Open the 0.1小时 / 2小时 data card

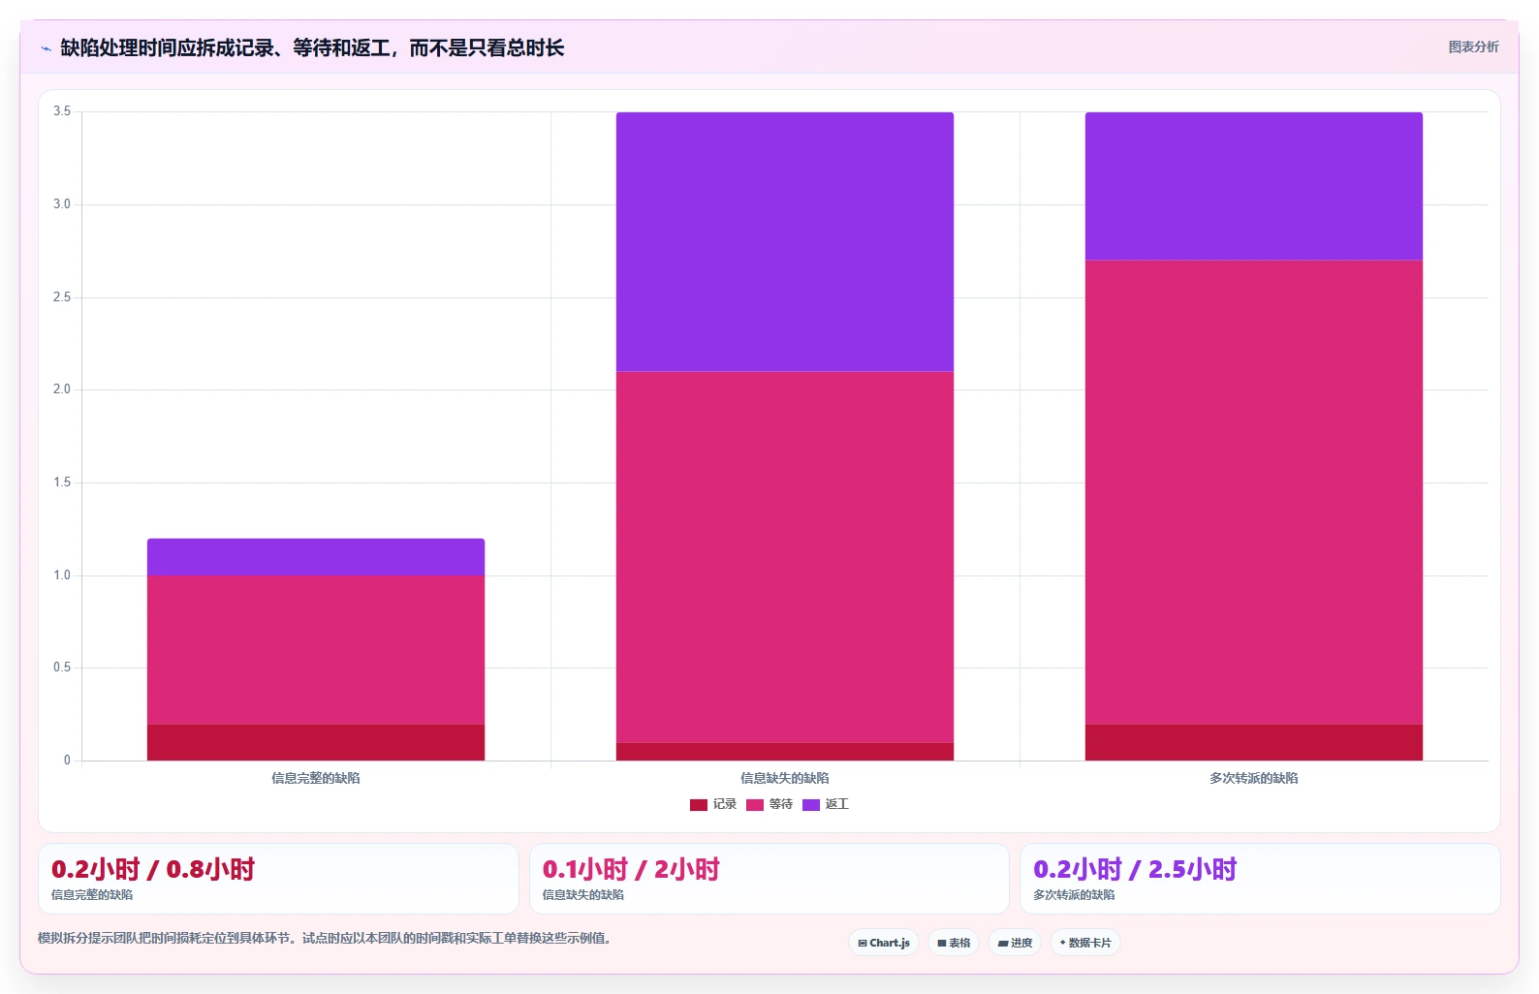click(769, 879)
